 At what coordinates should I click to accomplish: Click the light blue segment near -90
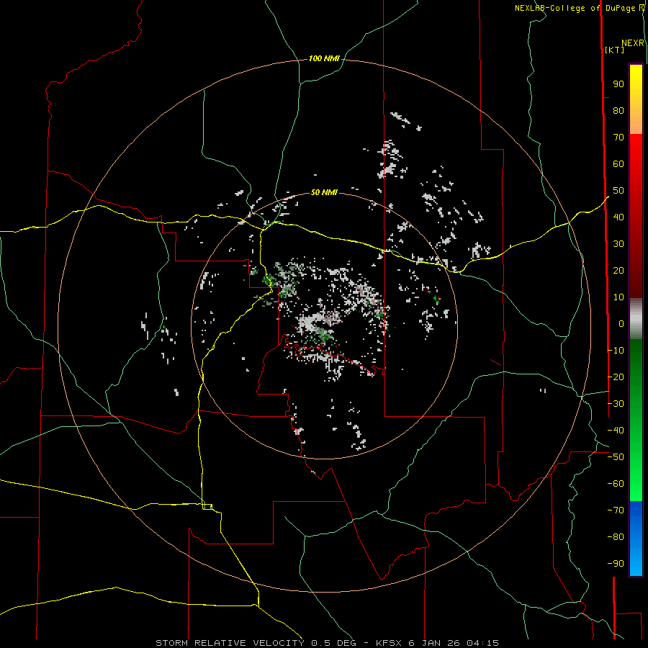point(636,562)
